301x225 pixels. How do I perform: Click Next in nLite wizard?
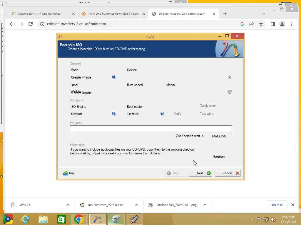point(200,173)
